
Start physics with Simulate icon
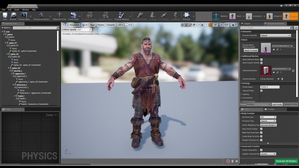(186, 15)
